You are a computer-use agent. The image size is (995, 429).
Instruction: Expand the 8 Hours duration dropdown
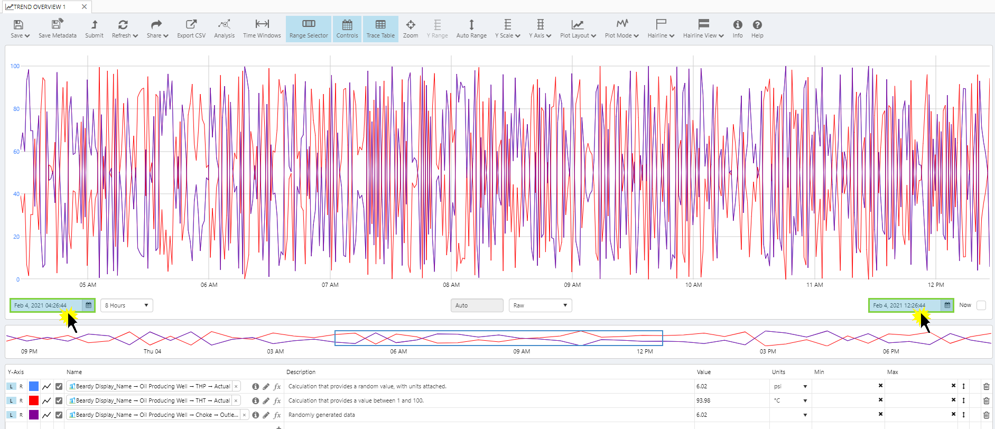(126, 305)
